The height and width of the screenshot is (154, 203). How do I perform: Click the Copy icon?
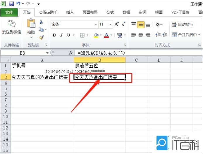click(x=41, y=29)
